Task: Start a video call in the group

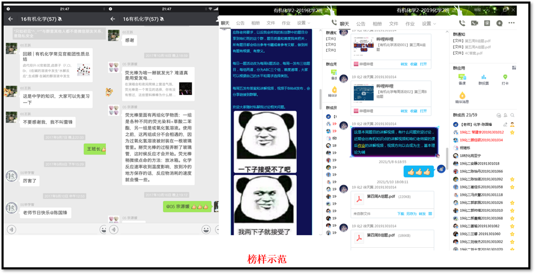Action: 474,23
